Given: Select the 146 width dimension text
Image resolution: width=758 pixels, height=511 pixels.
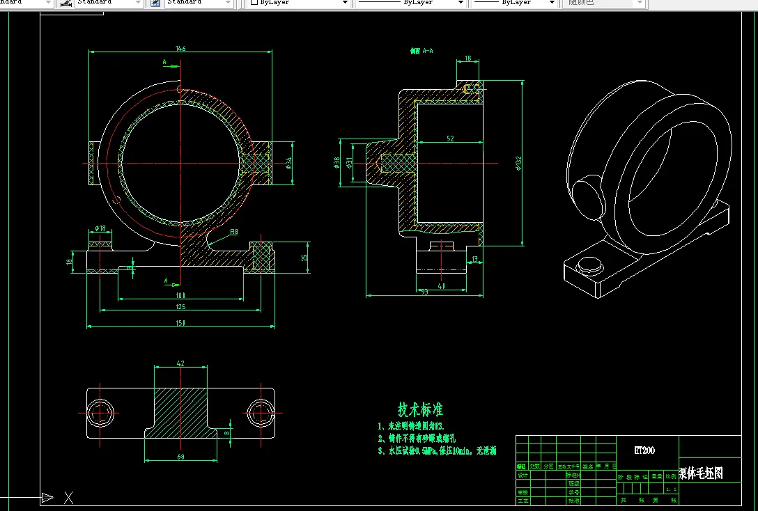Looking at the screenshot, I should [180, 48].
